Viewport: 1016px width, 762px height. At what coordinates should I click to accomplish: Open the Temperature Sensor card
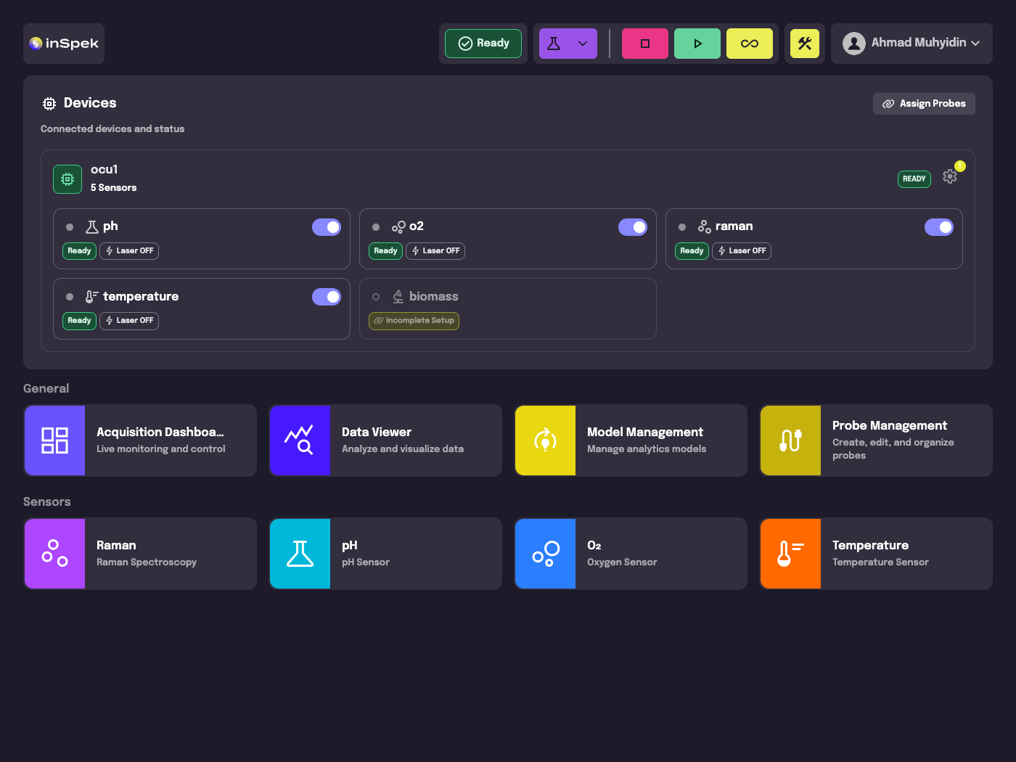(876, 554)
